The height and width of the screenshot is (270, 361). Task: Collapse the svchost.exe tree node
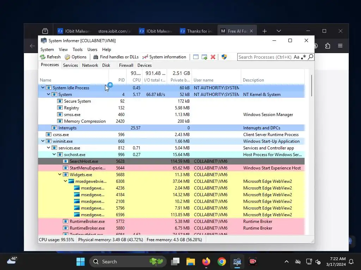coord(54,154)
